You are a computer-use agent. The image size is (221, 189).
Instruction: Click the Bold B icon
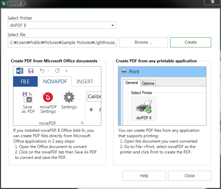pyautogui.click(x=91, y=110)
